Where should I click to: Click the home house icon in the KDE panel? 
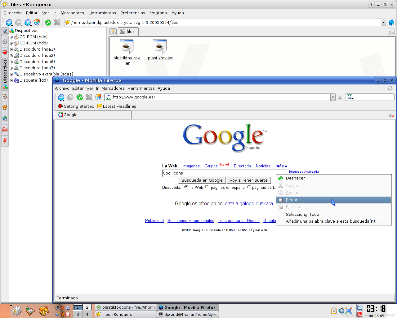tap(44, 311)
